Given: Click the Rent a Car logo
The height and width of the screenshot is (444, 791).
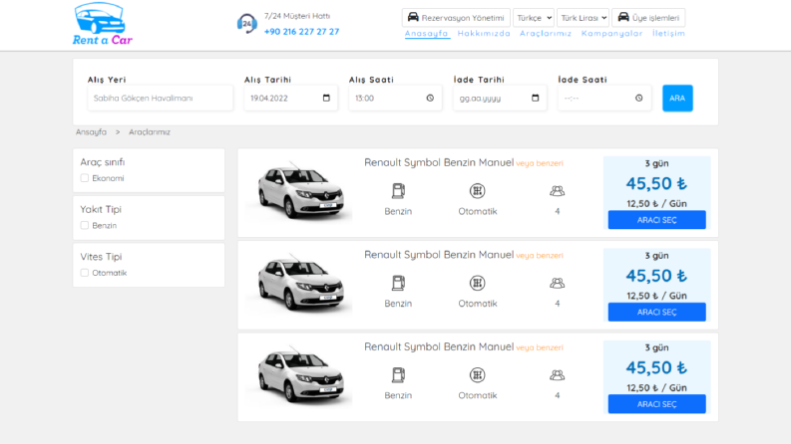Looking at the screenshot, I should click(103, 24).
